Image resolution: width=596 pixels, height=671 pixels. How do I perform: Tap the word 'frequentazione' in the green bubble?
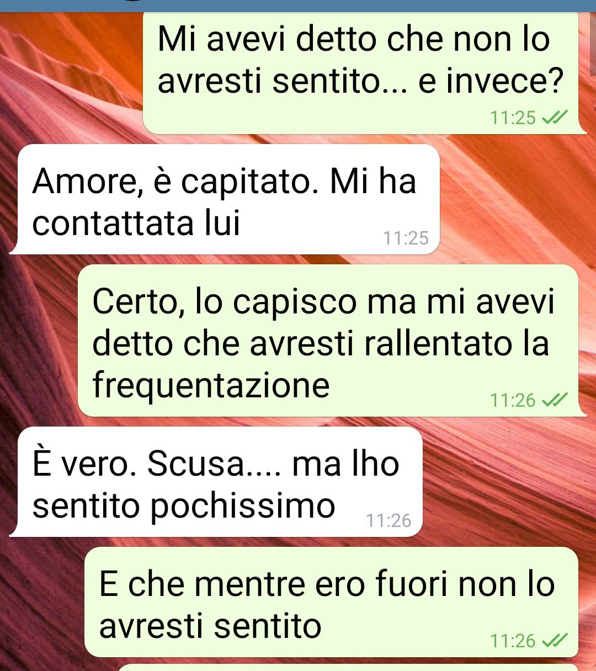click(211, 386)
